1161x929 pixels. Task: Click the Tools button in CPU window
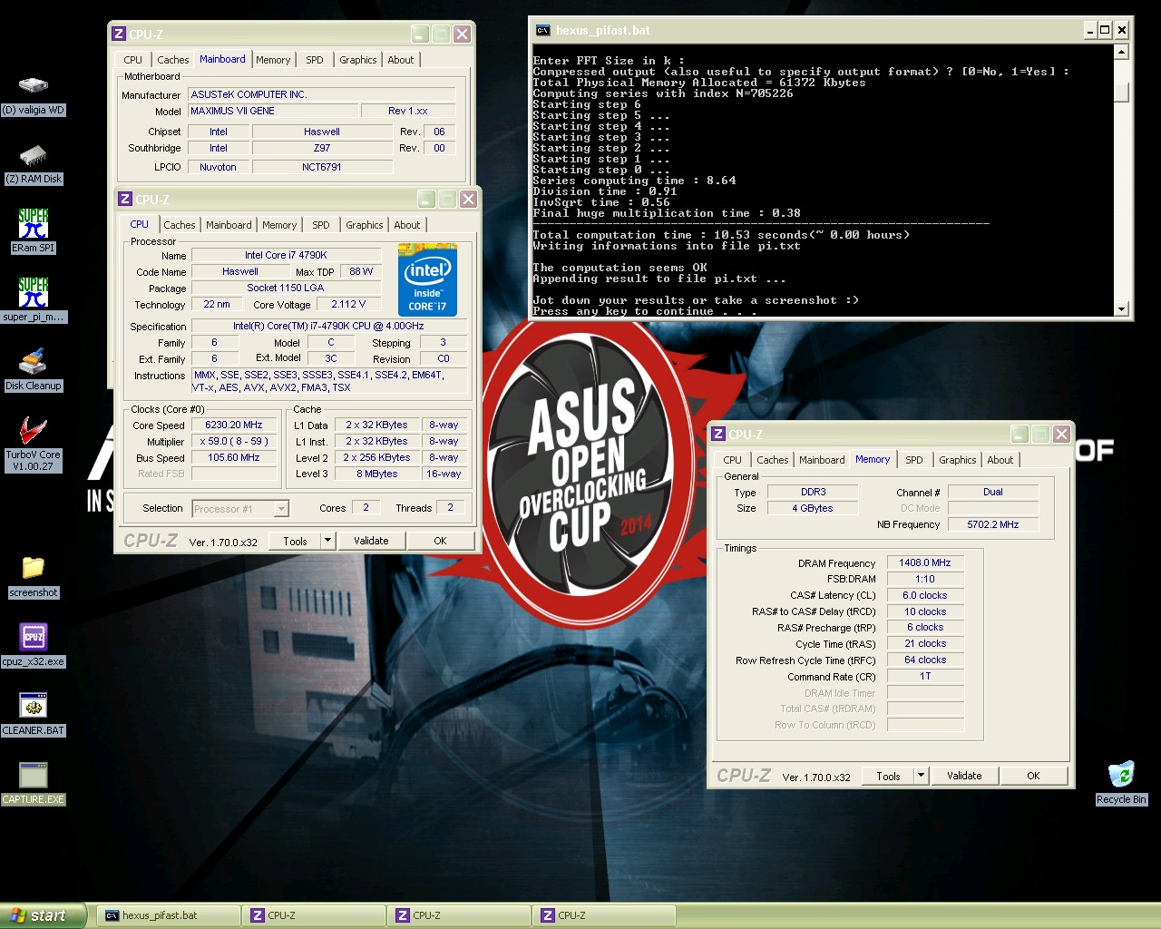coord(295,541)
